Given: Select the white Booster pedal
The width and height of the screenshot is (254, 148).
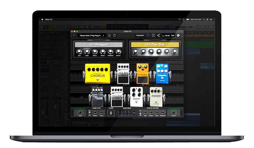Looking at the screenshot, I should [x=136, y=97].
